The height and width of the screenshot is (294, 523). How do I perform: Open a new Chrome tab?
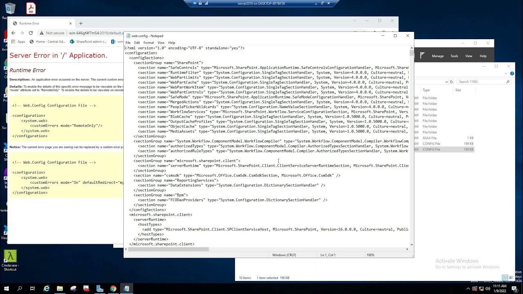point(80,23)
